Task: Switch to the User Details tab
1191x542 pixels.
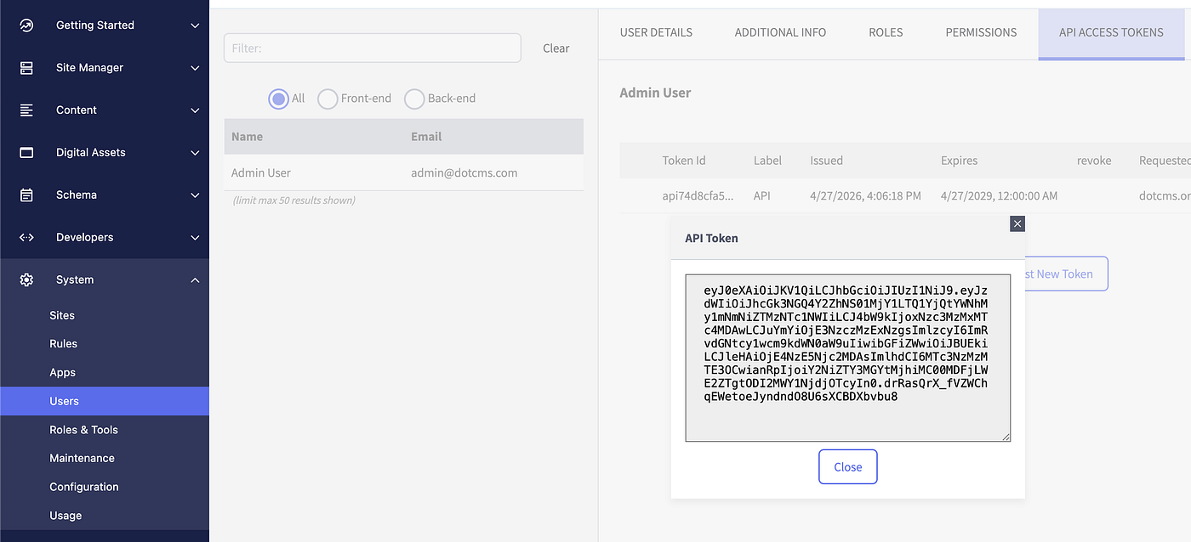Action: (656, 32)
